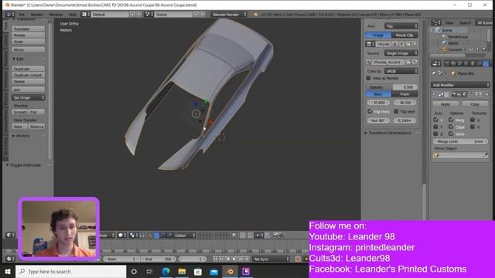Toggle the Textures U checkbox
The height and width of the screenshot is (278, 495).
473,120
